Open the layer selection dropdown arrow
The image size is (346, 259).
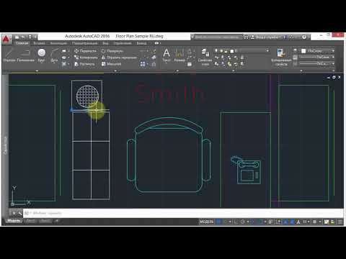(267, 51)
